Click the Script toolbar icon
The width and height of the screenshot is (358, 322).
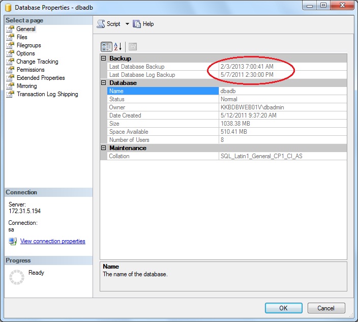(x=101, y=24)
